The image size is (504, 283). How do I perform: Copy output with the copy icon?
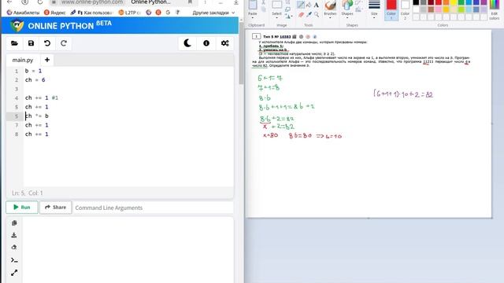(14, 223)
